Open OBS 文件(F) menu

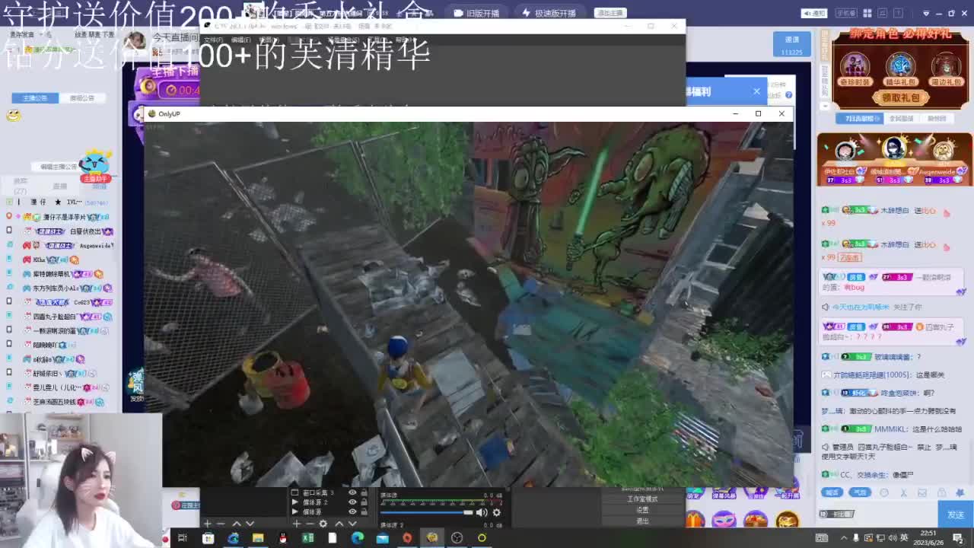pyautogui.click(x=214, y=40)
